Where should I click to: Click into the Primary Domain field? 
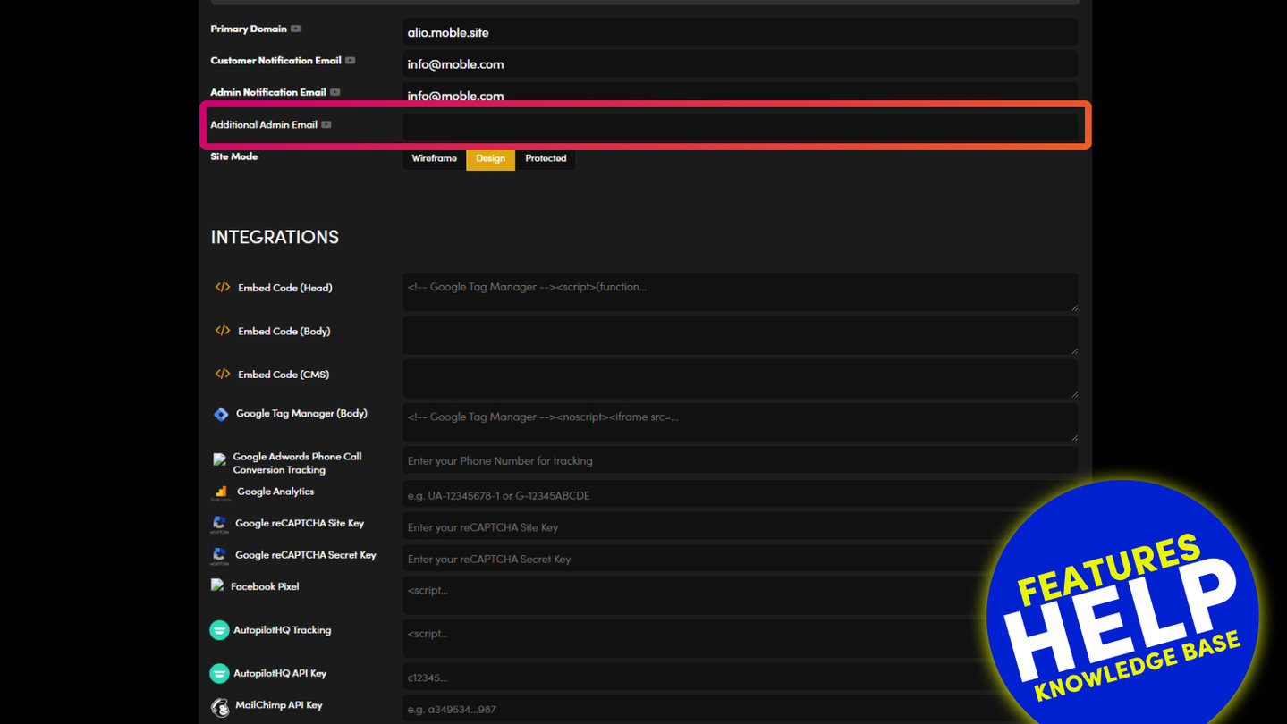pos(739,32)
